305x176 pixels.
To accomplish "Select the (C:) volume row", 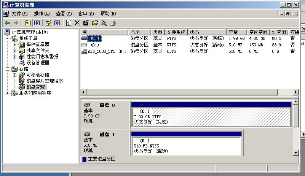I will pos(190,38).
